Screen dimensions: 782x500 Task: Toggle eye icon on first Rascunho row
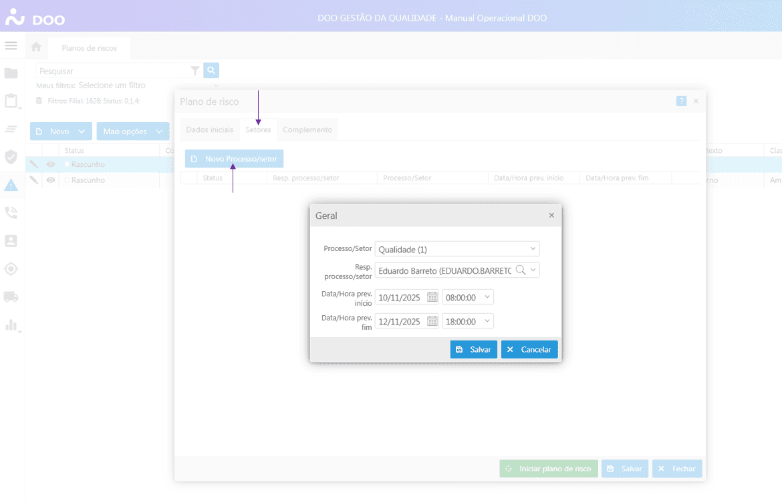(50, 164)
